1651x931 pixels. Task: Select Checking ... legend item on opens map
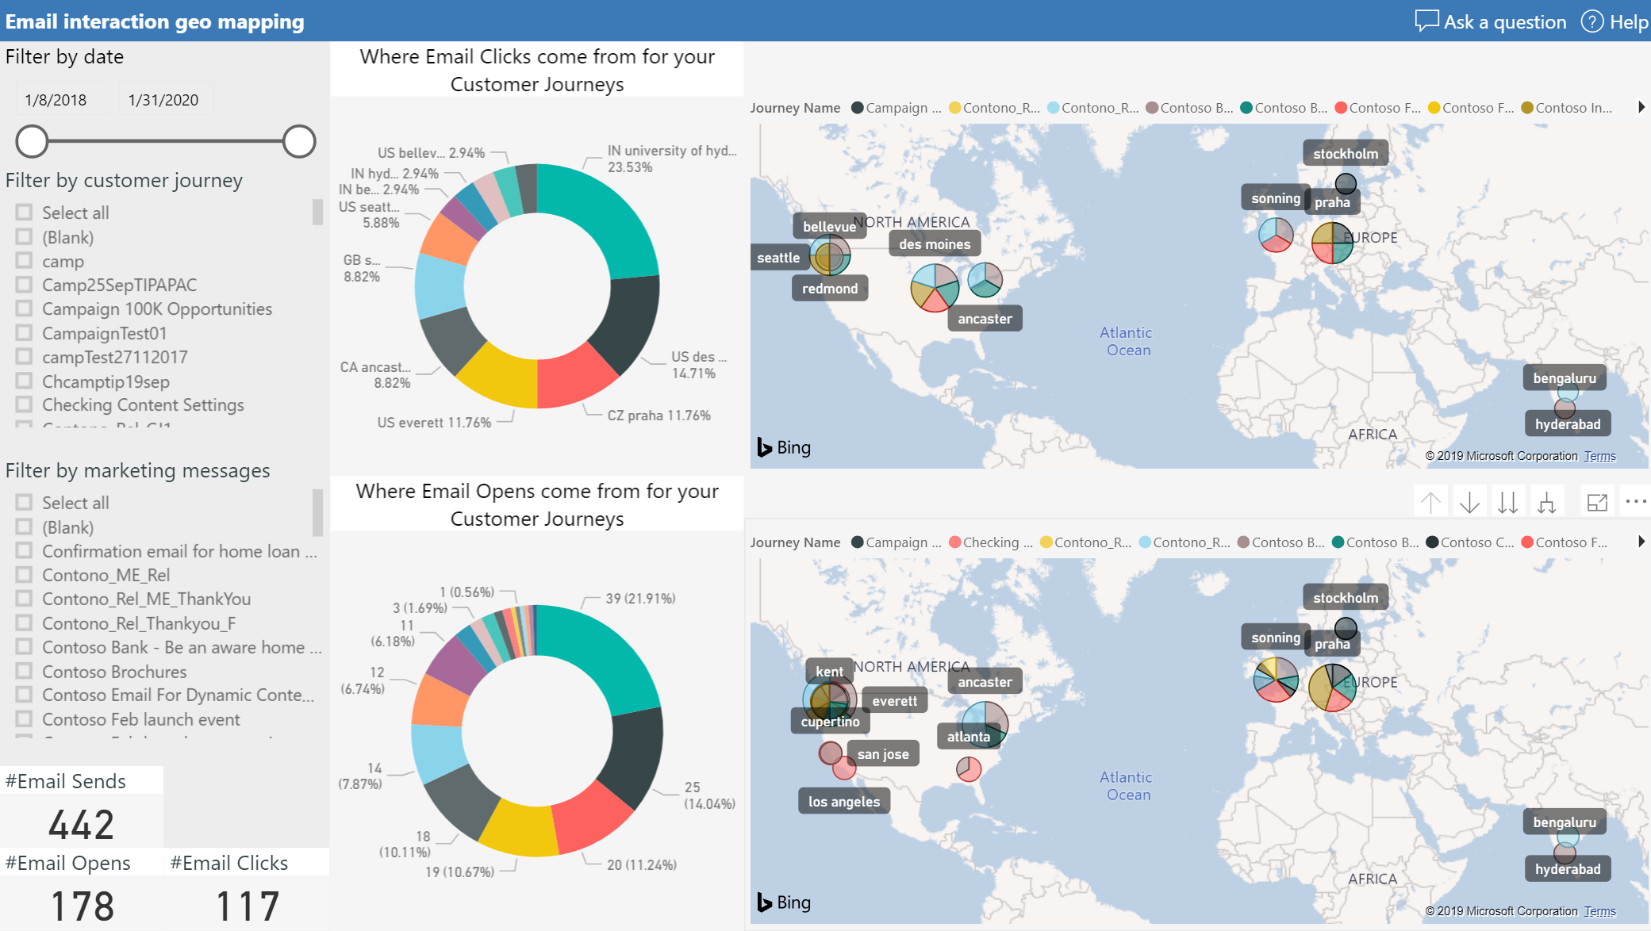click(x=991, y=542)
